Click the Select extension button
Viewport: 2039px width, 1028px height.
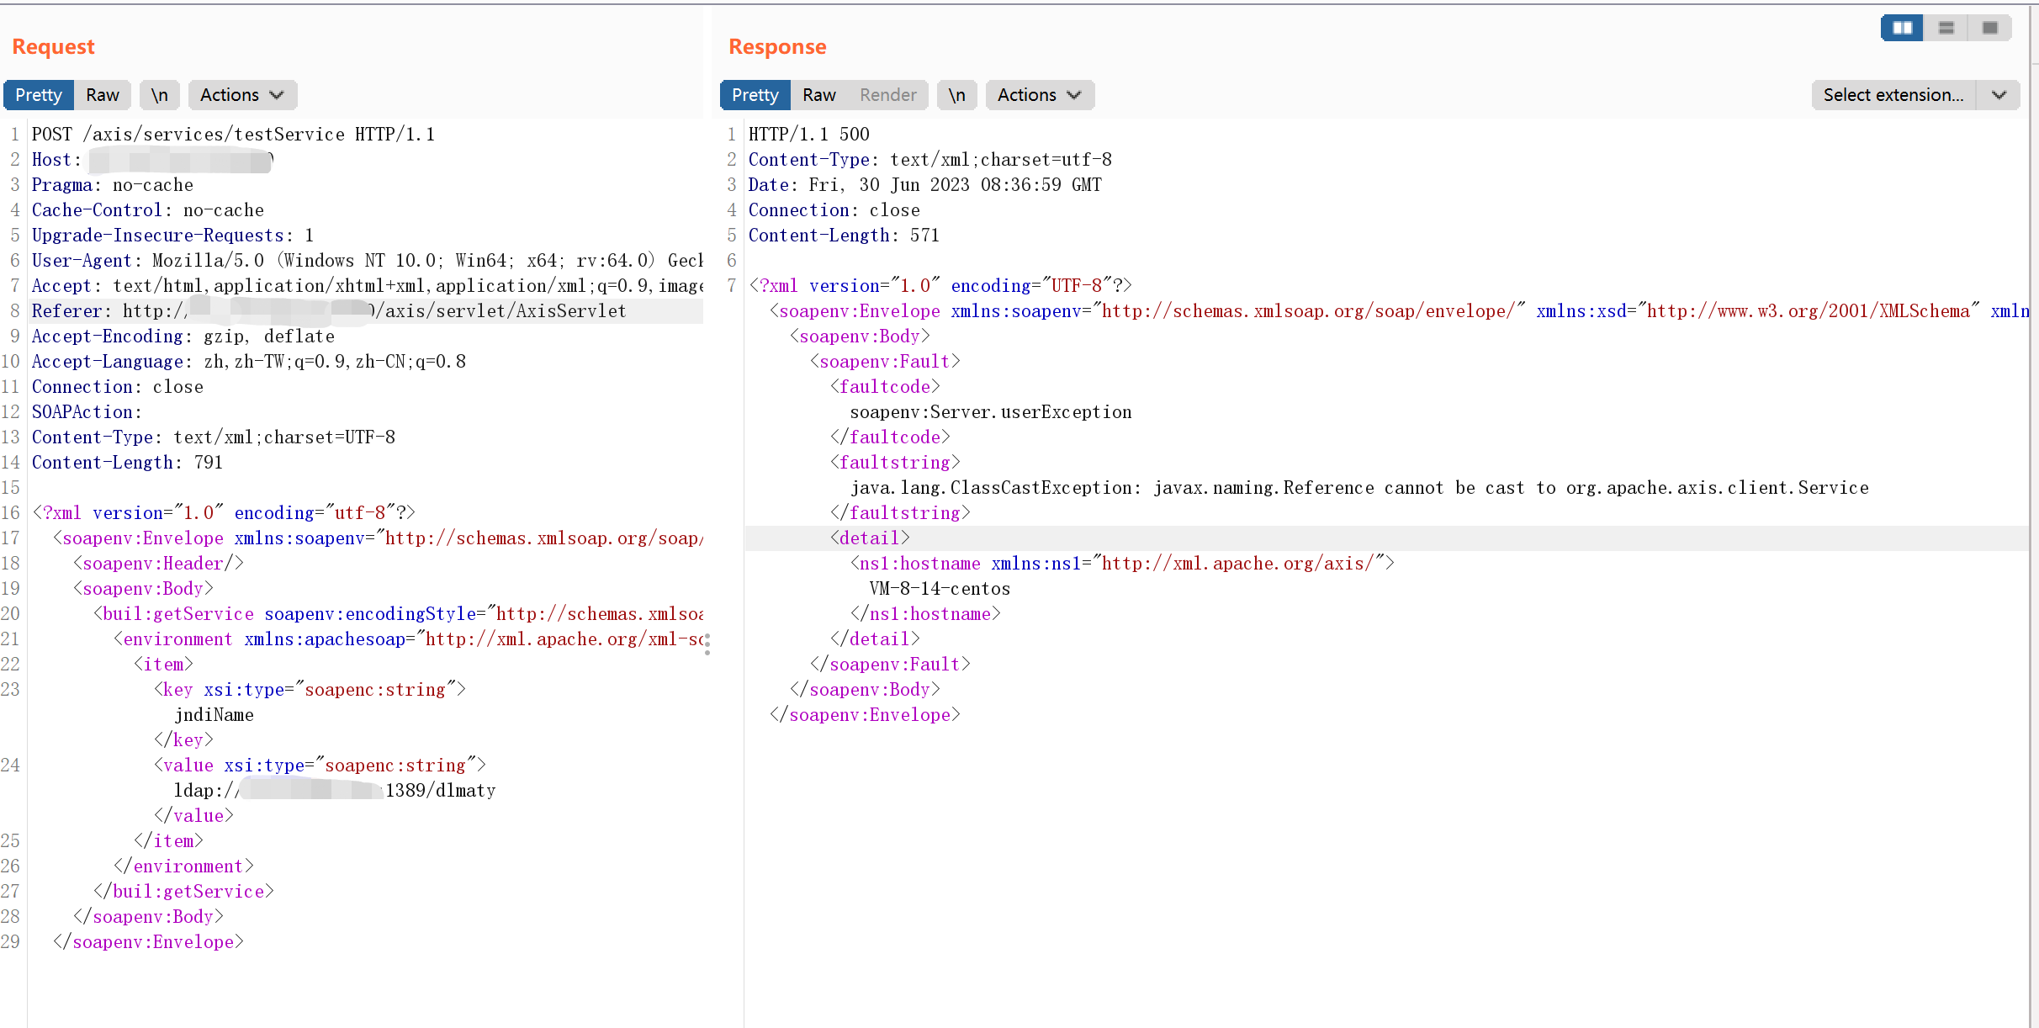pyautogui.click(x=1893, y=95)
